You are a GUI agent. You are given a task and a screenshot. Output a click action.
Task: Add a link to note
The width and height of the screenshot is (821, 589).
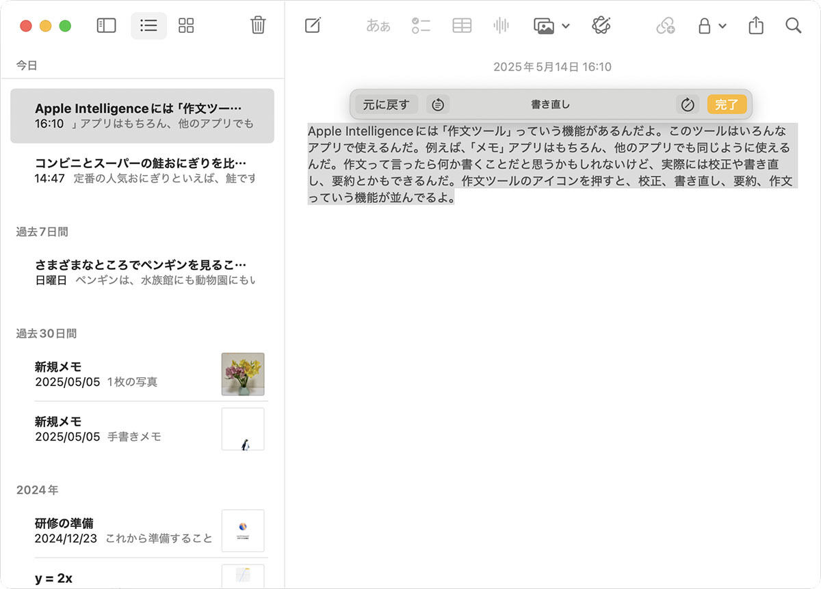point(665,26)
